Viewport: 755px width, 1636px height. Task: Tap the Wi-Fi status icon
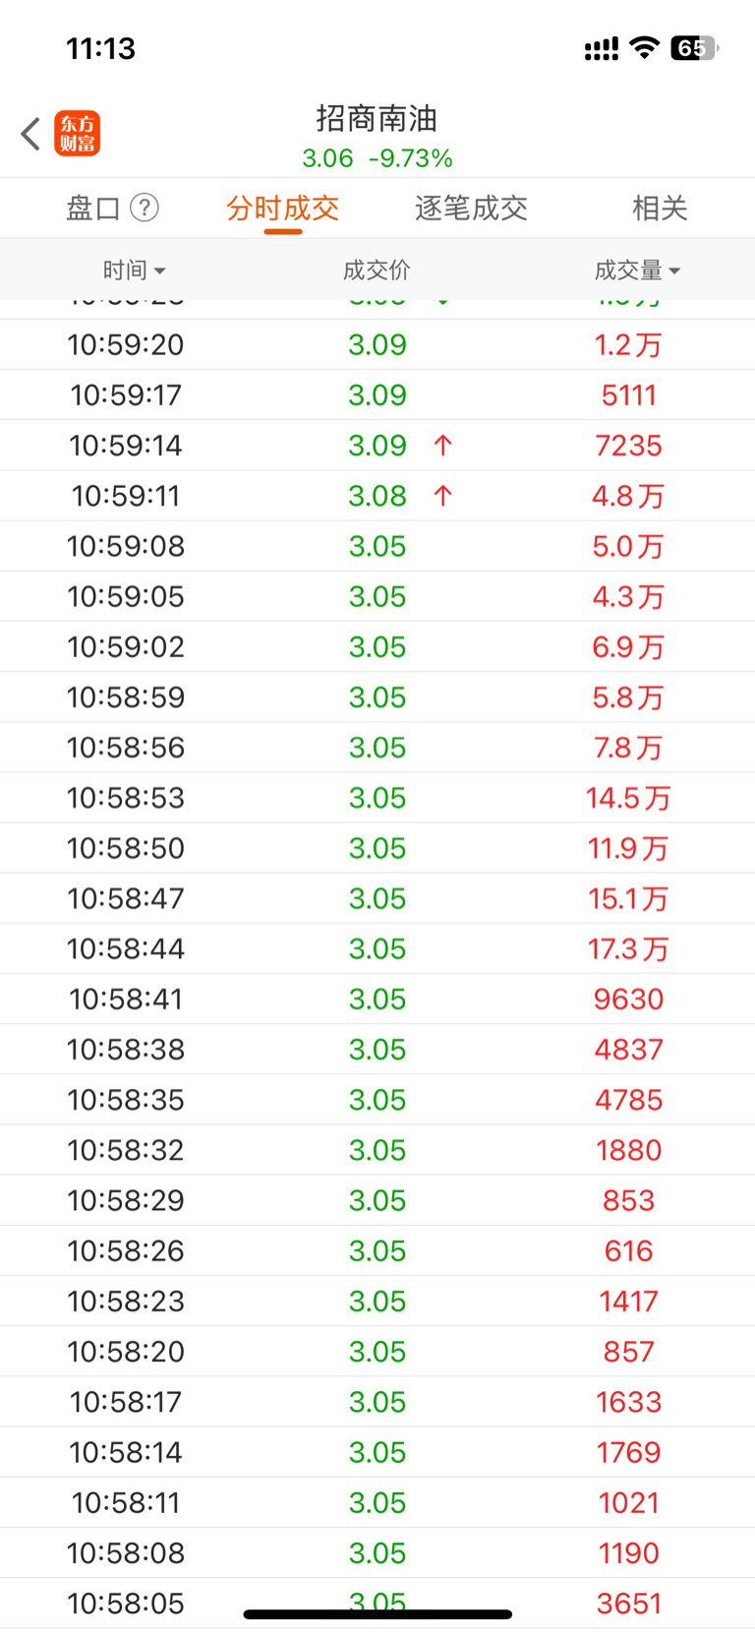click(644, 47)
